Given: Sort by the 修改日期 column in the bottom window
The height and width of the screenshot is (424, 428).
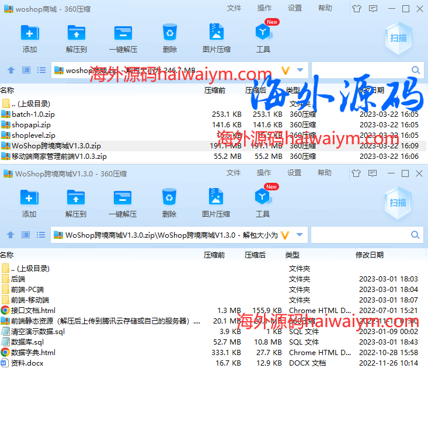Looking at the screenshot, I should (x=370, y=255).
